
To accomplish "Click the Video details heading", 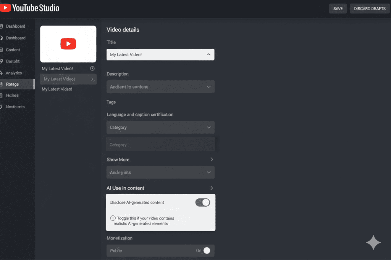I will pos(123,30).
